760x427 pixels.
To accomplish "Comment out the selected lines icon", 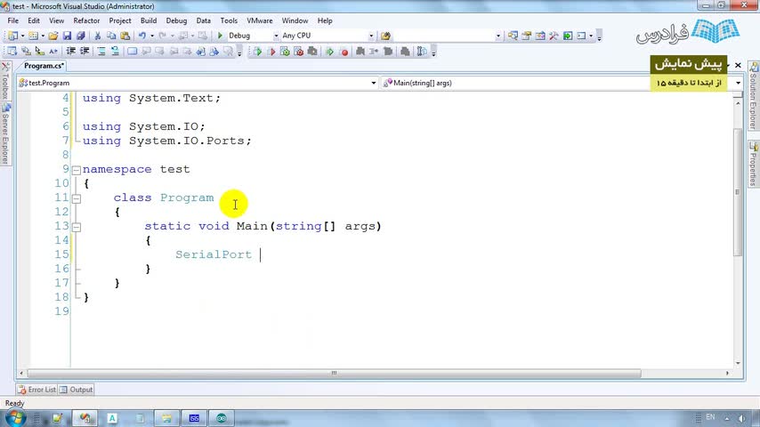I will 101,52.
